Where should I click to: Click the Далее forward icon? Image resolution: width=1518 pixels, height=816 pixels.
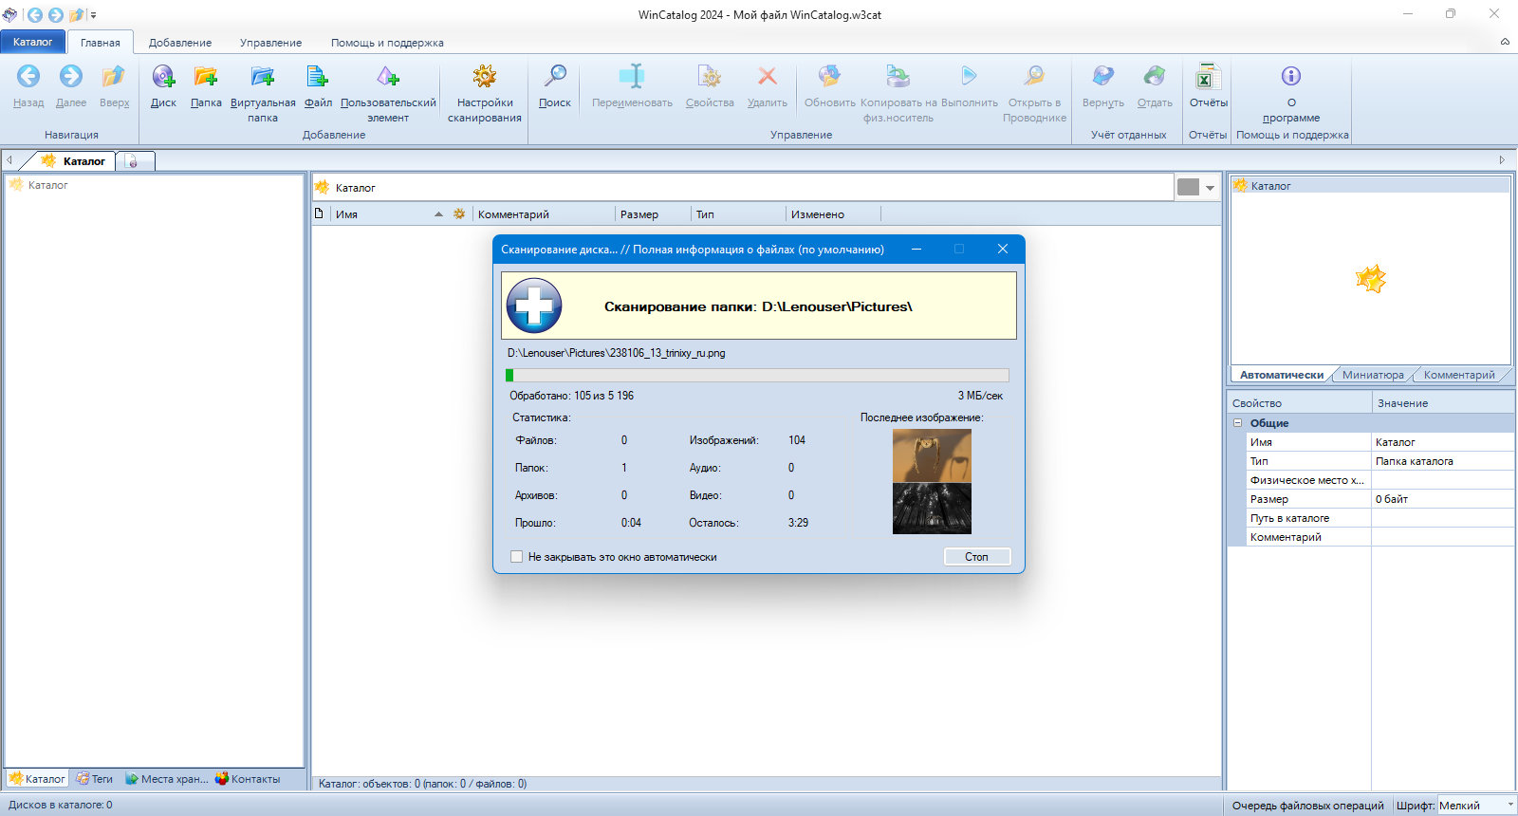pyautogui.click(x=71, y=77)
